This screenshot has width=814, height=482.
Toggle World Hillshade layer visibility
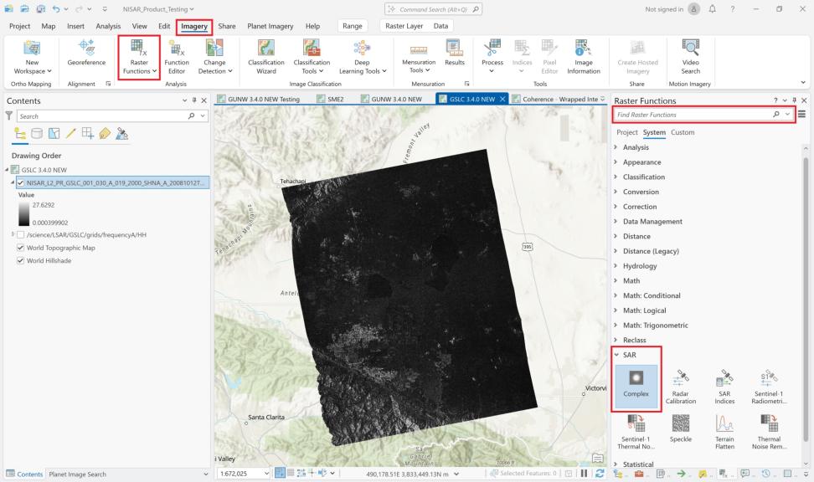click(20, 260)
